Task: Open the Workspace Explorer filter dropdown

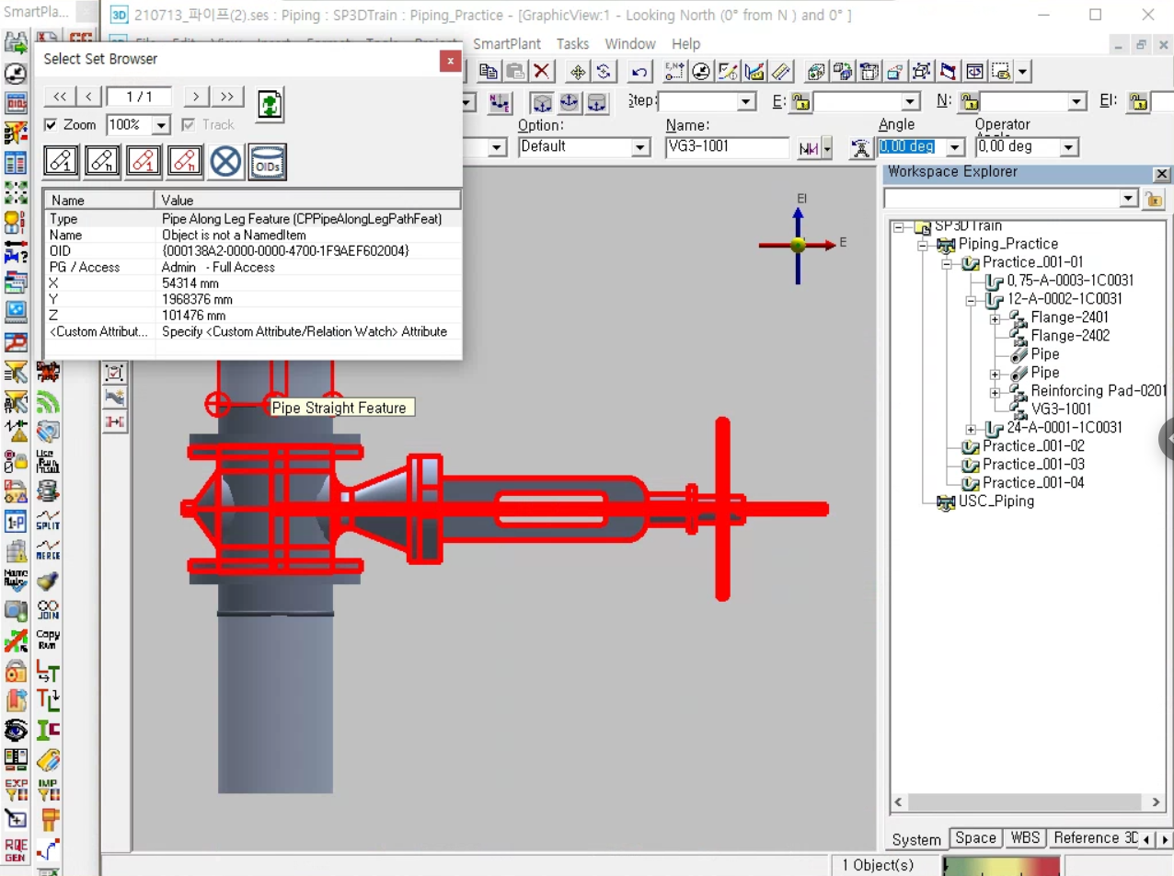Action: pyautogui.click(x=1129, y=199)
